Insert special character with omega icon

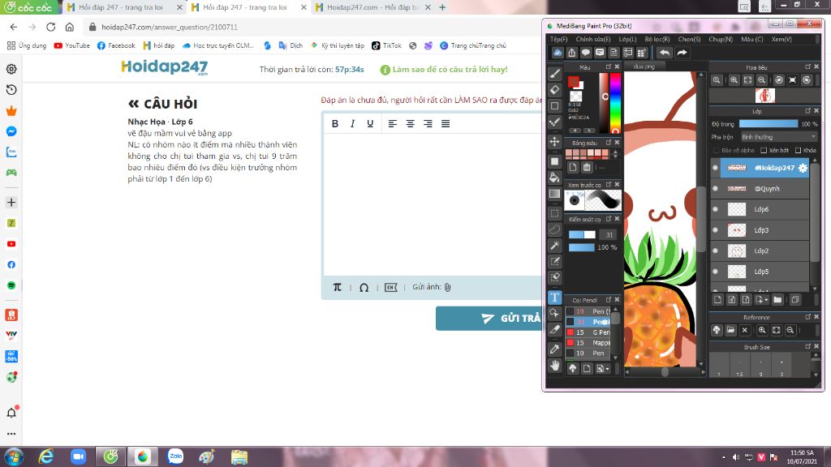364,288
